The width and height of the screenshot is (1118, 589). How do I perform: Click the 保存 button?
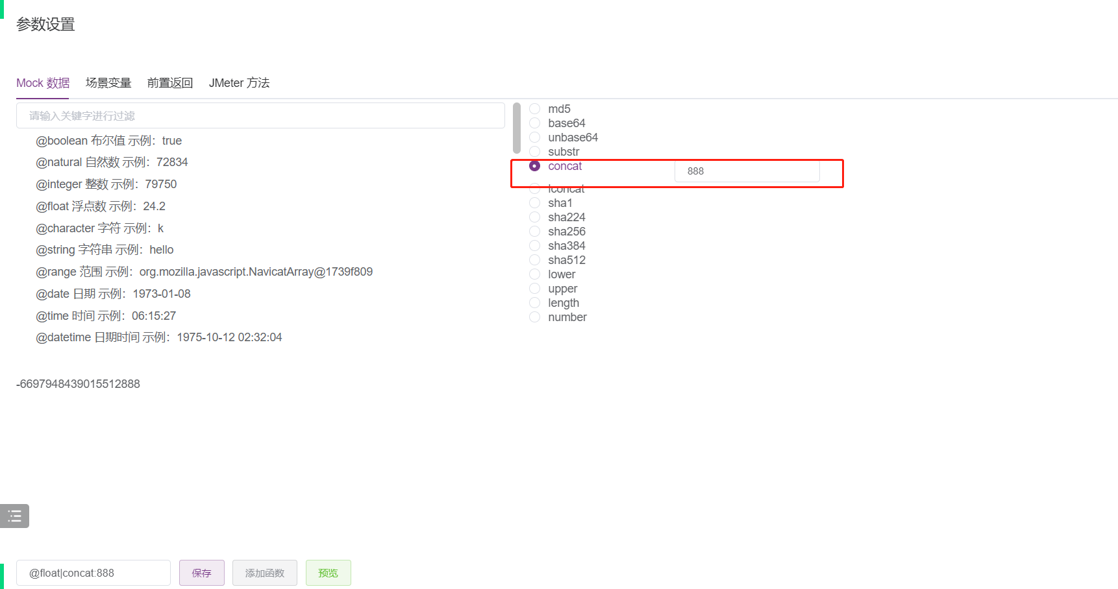201,573
